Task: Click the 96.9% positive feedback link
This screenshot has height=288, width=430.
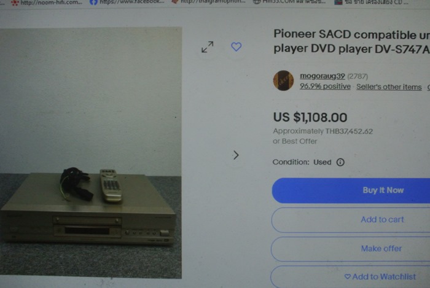Action: click(325, 87)
